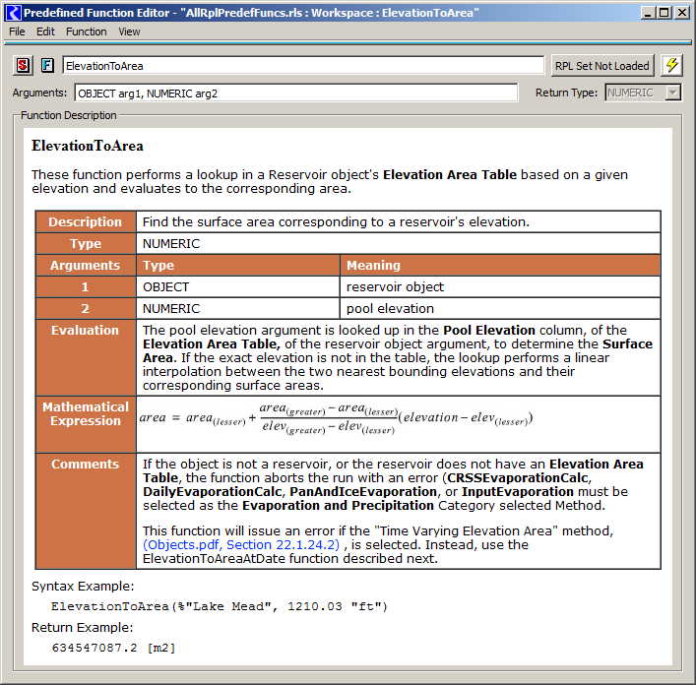Image resolution: width=696 pixels, height=685 pixels.
Task: Open the View menu
Action: point(129,31)
